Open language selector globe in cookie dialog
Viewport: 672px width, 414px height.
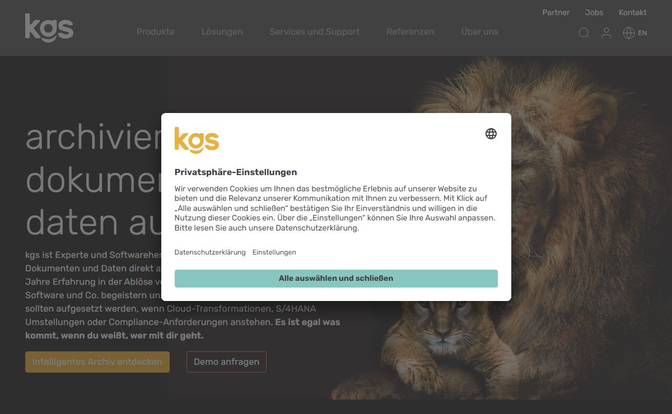click(491, 134)
